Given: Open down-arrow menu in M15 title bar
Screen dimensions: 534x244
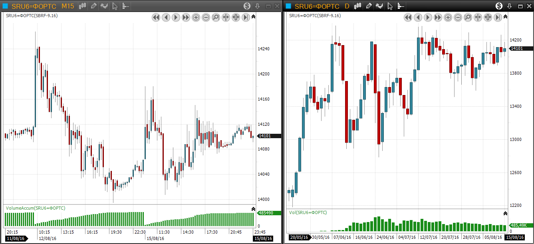Looking at the screenshot, I should (x=258, y=6).
